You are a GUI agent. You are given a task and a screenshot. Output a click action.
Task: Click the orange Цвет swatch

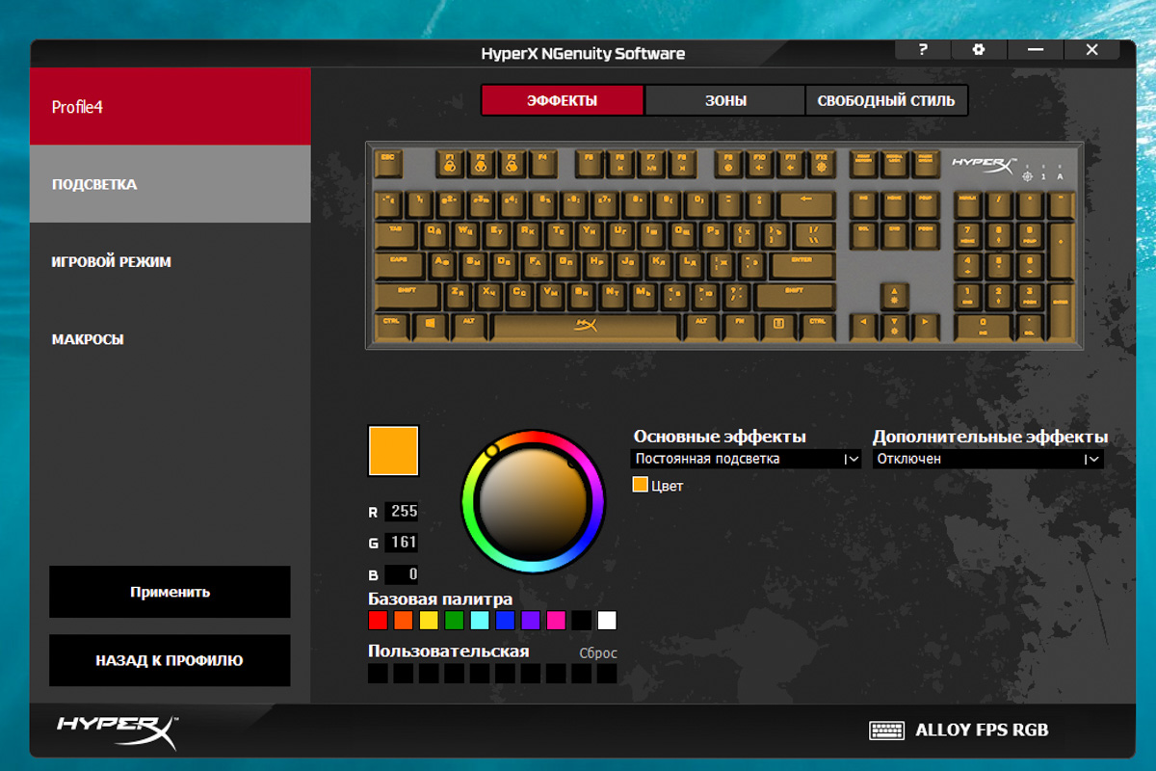coord(640,485)
